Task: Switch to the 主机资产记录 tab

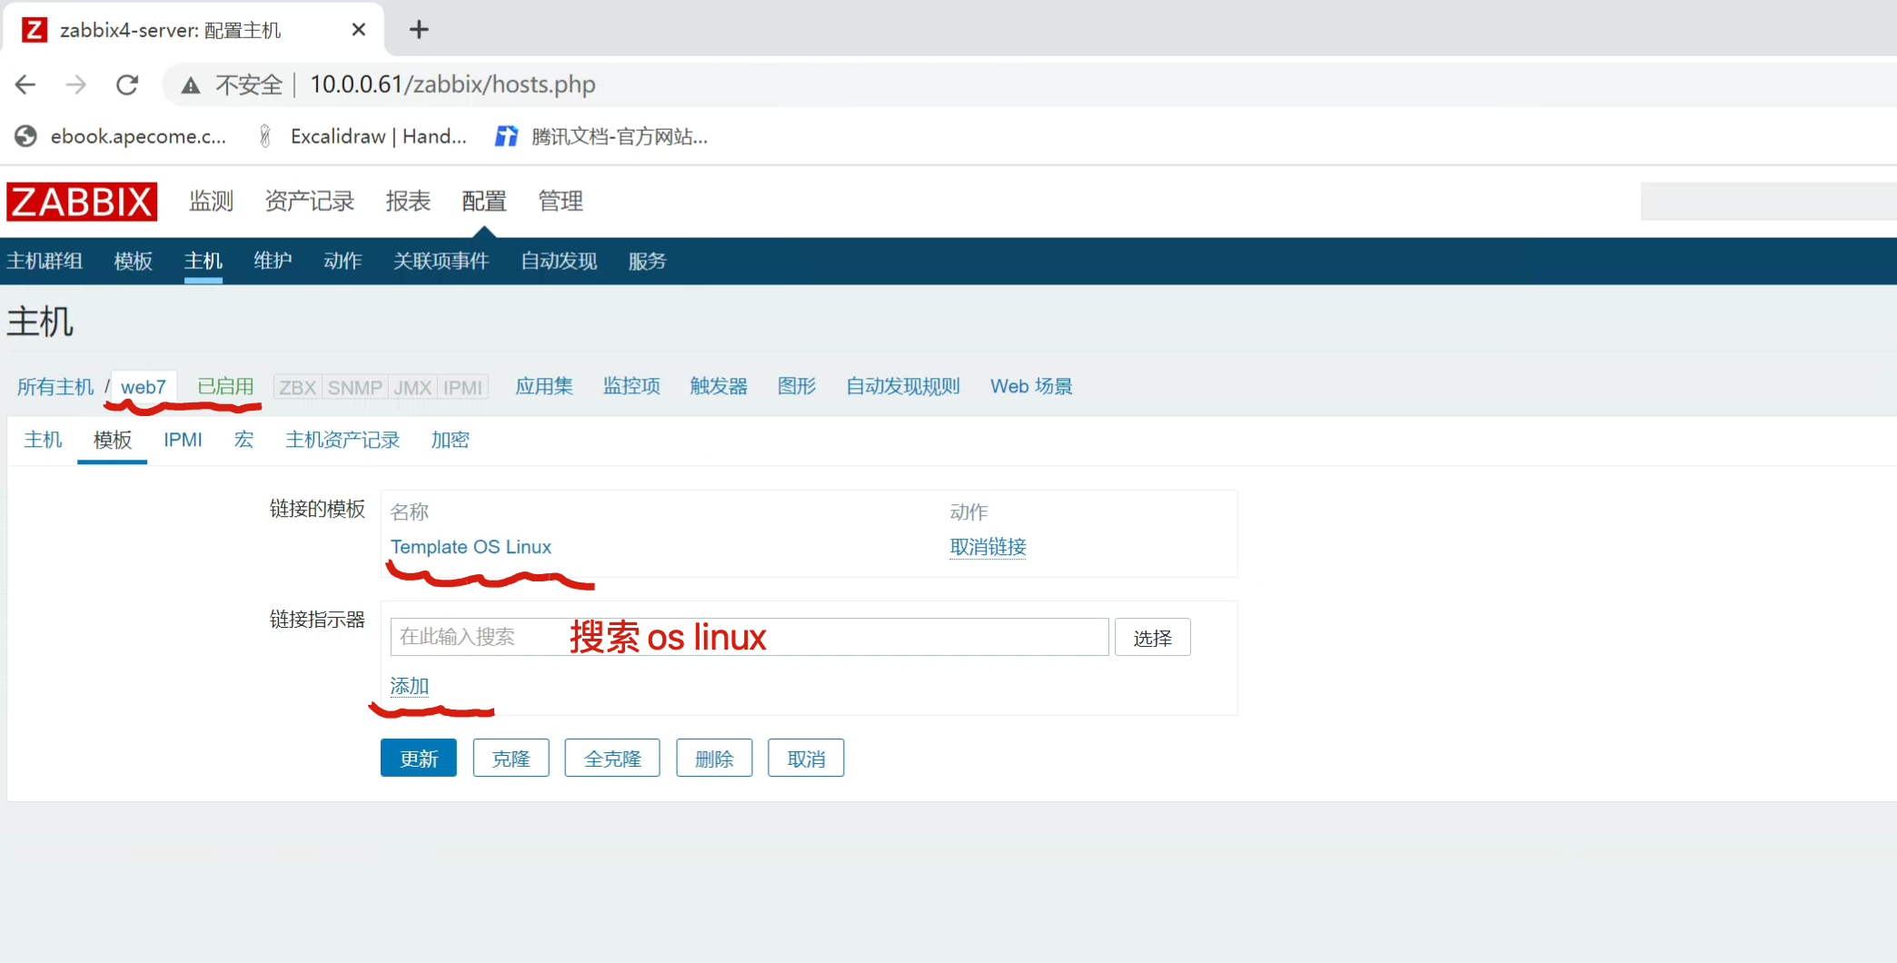Action: click(343, 440)
